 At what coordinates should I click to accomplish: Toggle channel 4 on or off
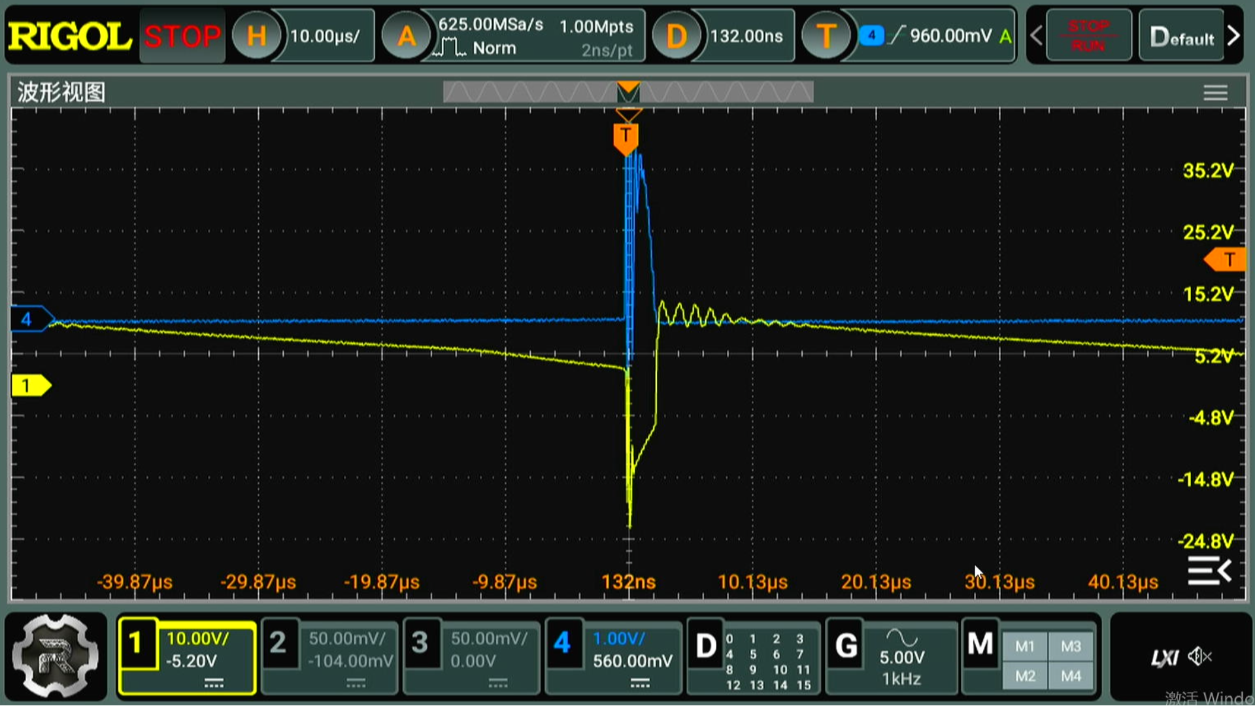tap(562, 643)
